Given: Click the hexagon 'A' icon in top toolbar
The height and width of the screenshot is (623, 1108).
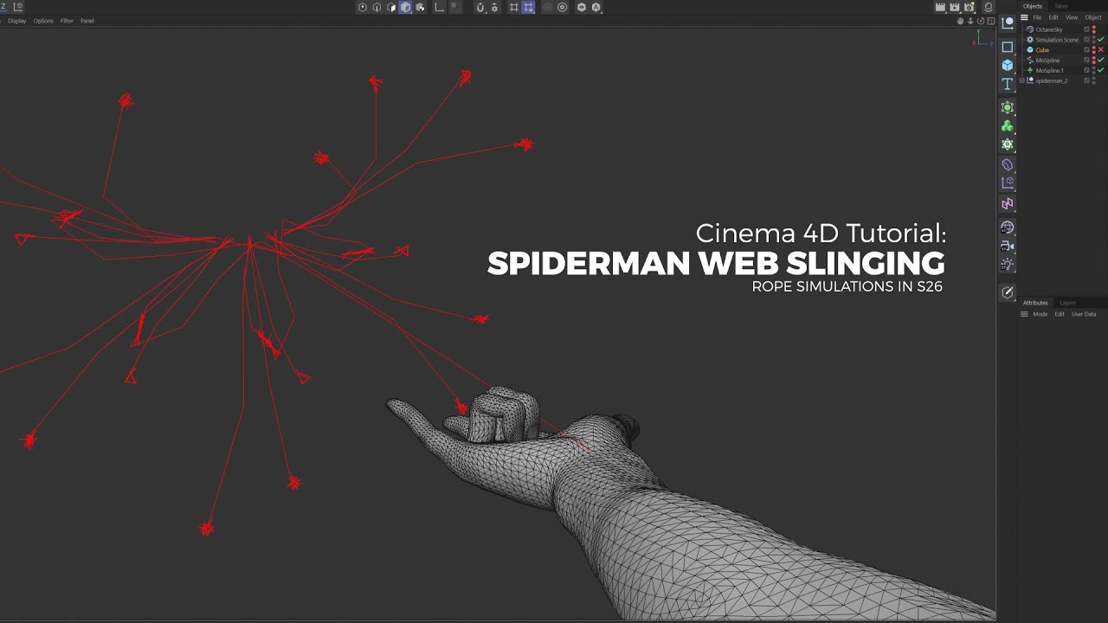Looking at the screenshot, I should pos(596,7).
